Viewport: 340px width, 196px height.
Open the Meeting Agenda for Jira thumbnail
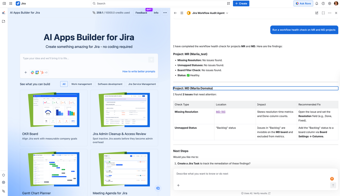[x=124, y=169]
